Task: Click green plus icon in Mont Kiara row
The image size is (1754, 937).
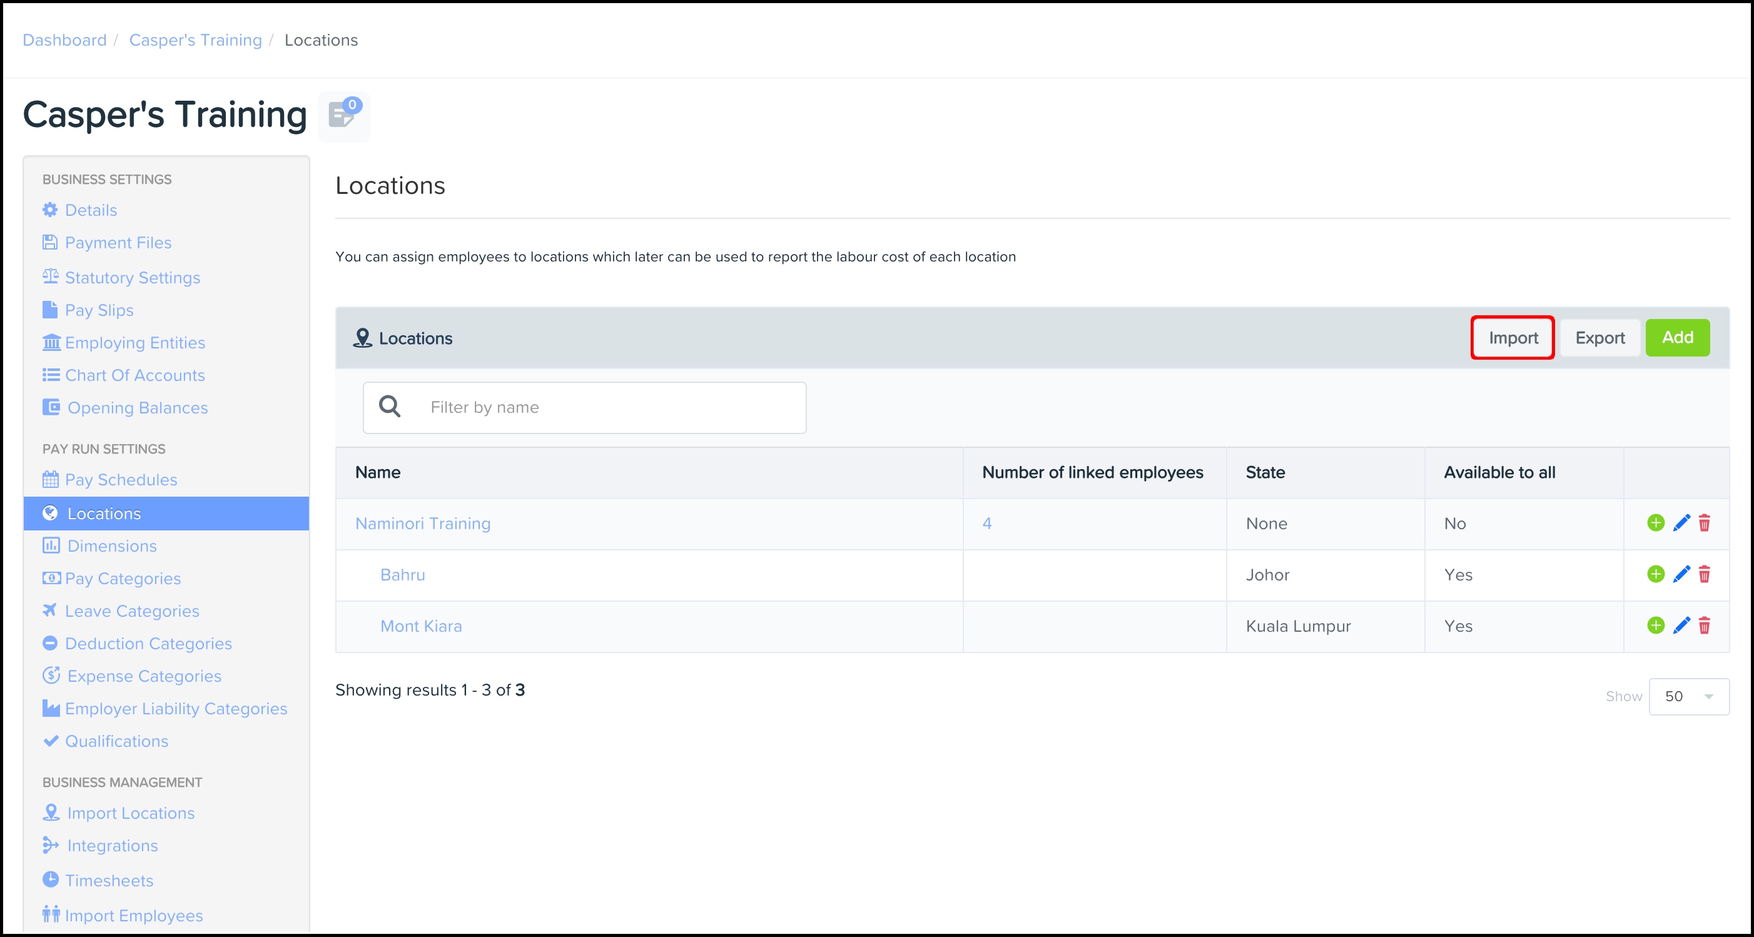Action: click(x=1655, y=625)
